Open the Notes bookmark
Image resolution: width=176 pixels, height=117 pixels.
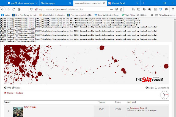pos(5,15)
